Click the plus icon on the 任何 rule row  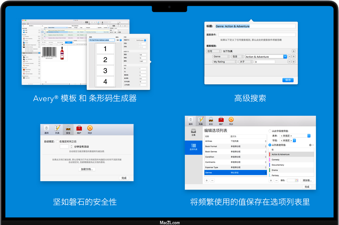click(x=293, y=51)
